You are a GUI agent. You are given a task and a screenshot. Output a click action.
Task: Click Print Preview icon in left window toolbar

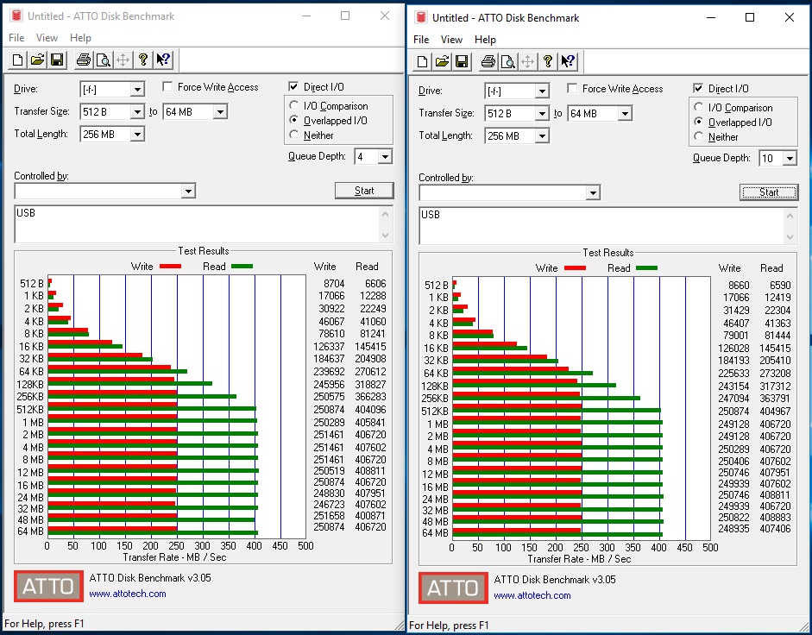[103, 60]
